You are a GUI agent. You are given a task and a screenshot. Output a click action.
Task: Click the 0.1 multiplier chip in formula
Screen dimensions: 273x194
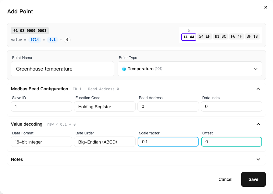52,40
